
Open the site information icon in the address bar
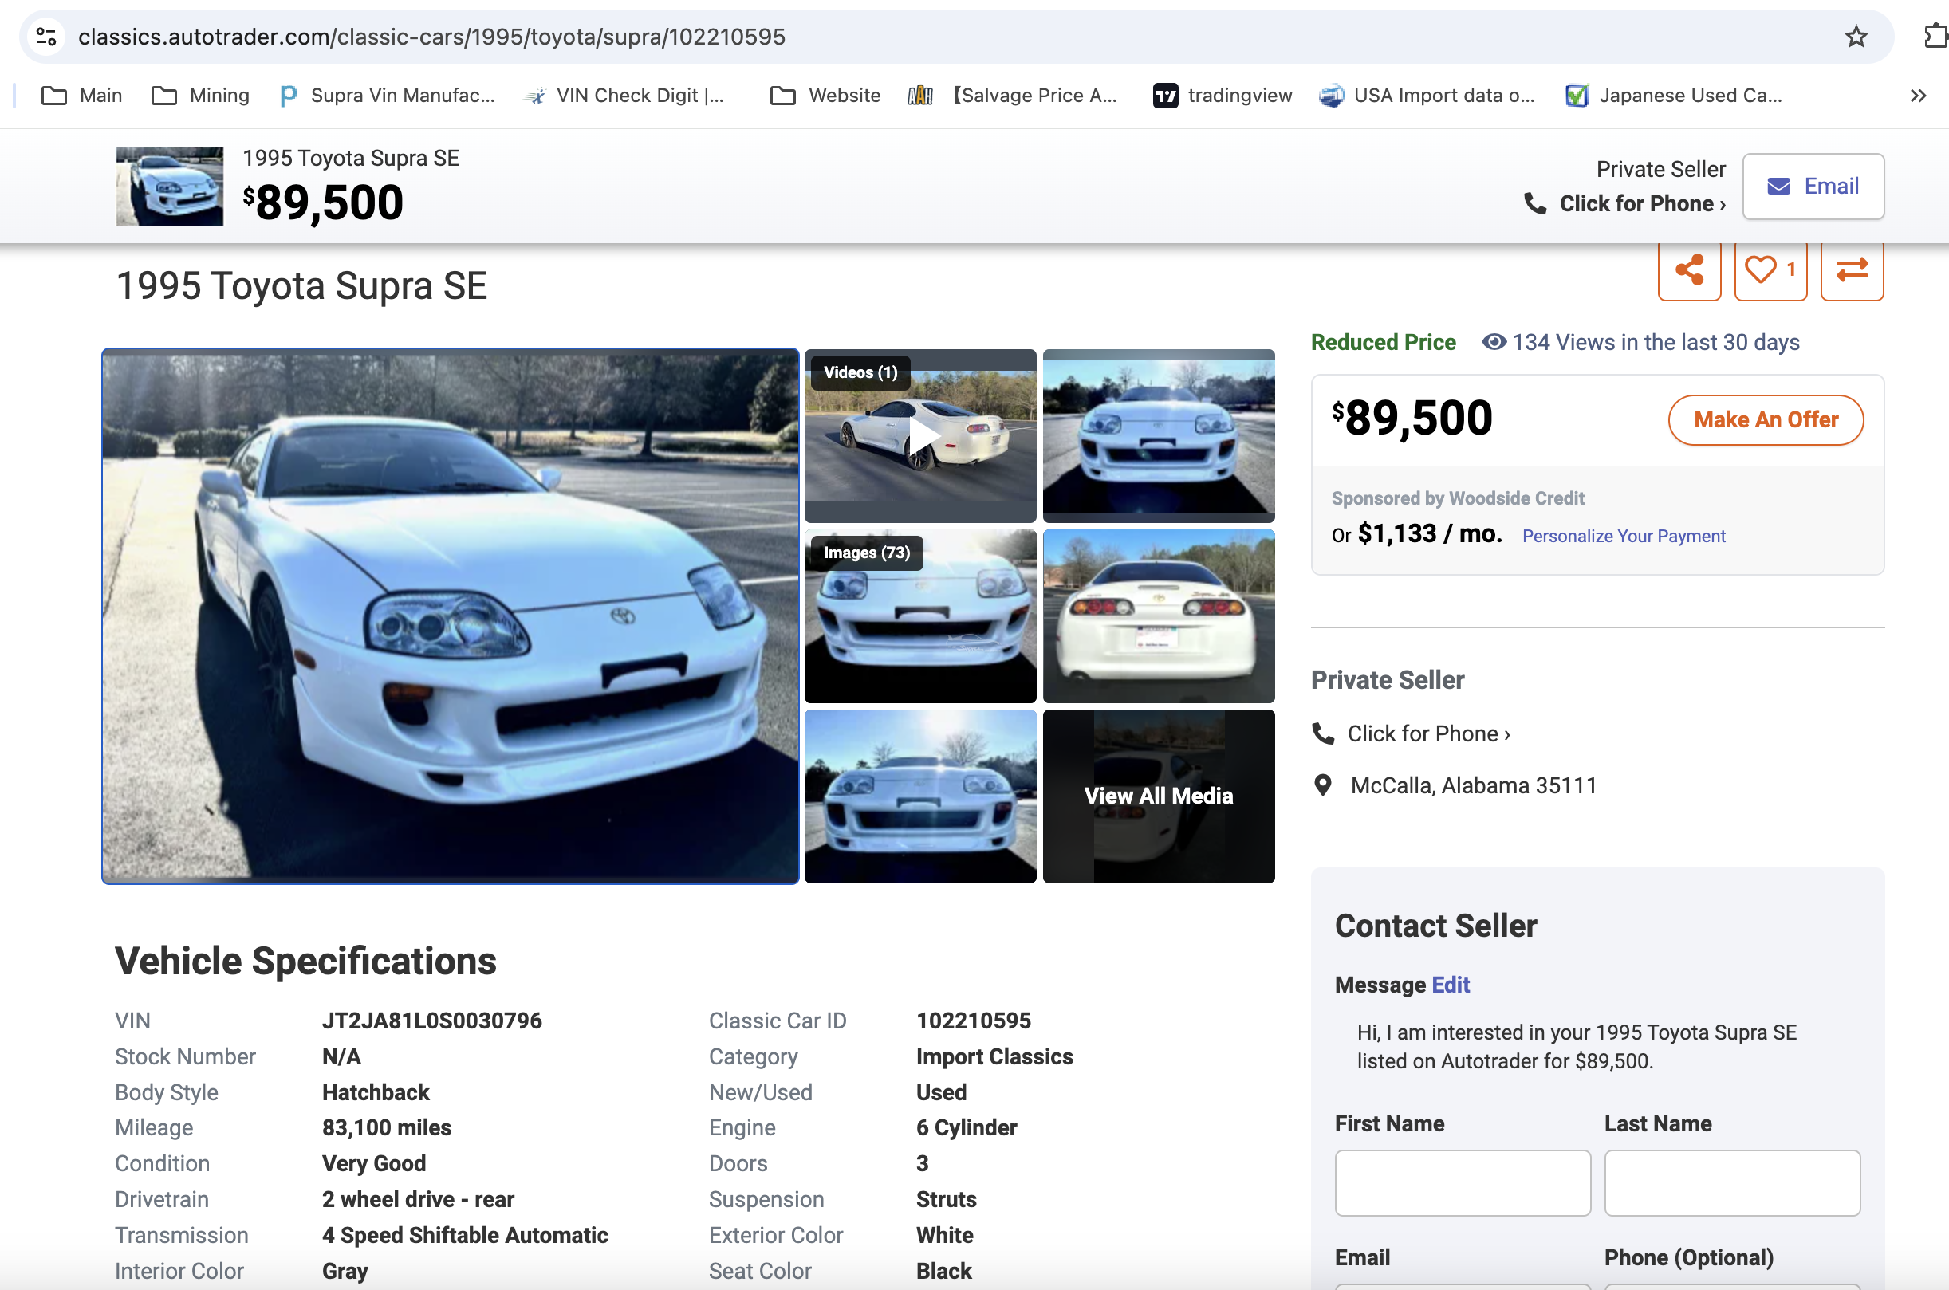[47, 36]
